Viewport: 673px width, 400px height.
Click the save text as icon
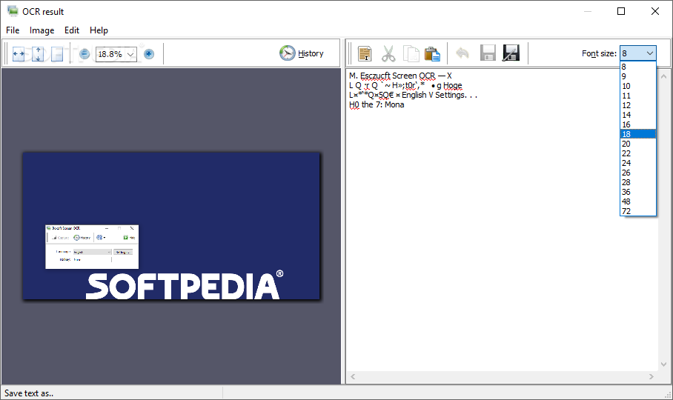(511, 53)
